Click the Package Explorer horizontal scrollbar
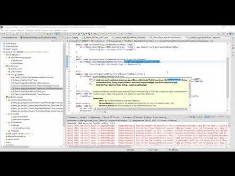Image resolution: width=235 pixels, height=176 pixels. click(x=16, y=147)
